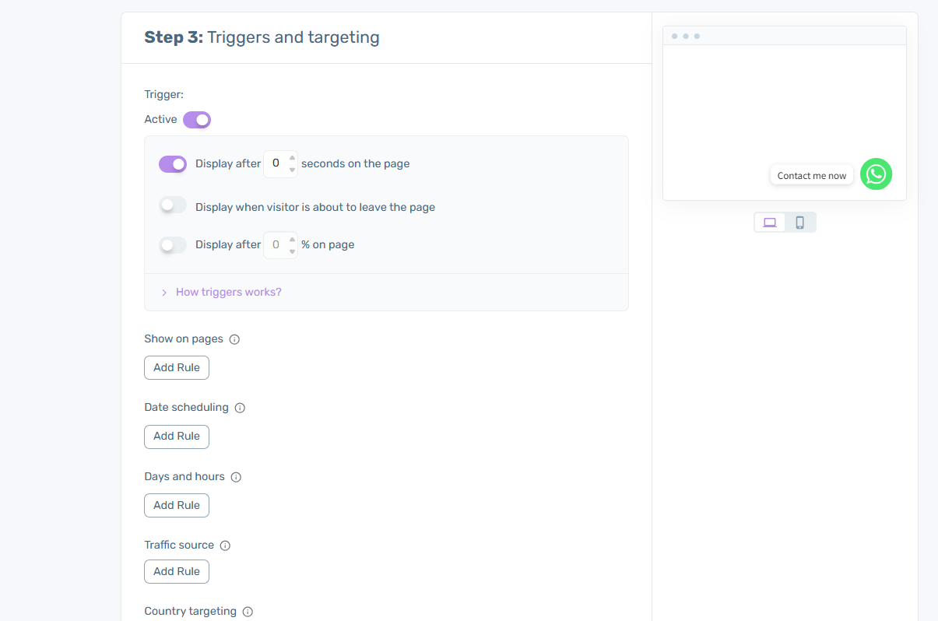Switch preview to desktop view icon
938x621 pixels.
(x=770, y=223)
